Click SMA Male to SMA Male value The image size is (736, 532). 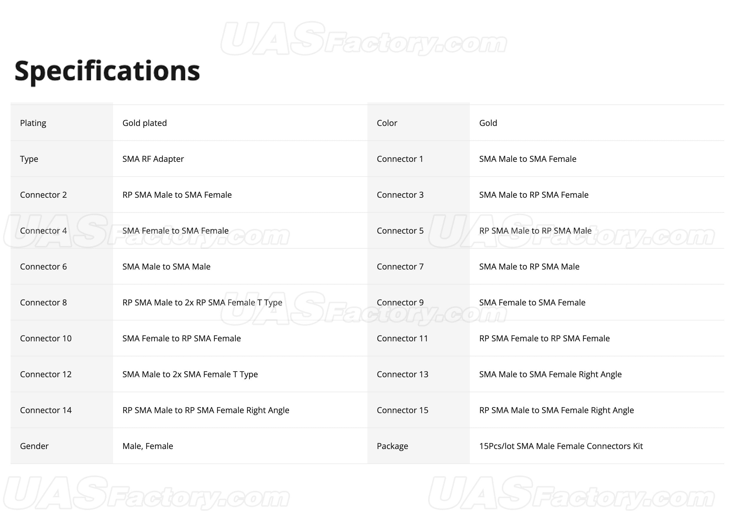pos(166,267)
